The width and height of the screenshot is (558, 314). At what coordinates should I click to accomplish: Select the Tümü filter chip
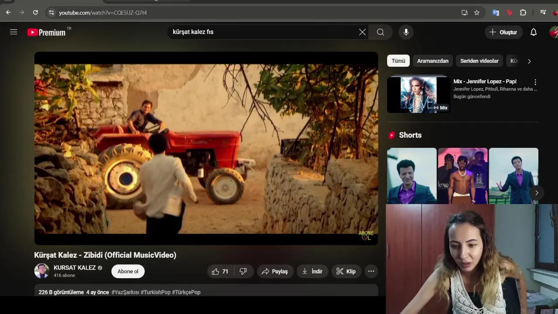click(398, 61)
